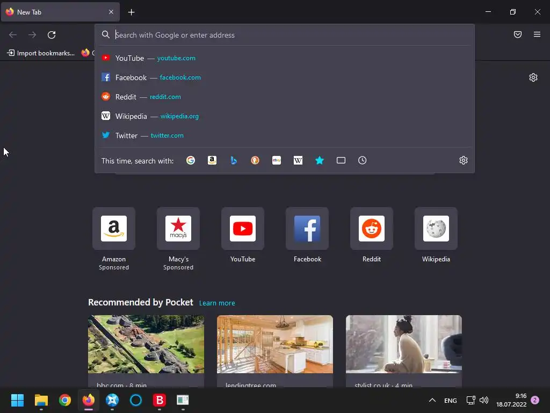Click Learn more link next to Pocket

[217, 303]
